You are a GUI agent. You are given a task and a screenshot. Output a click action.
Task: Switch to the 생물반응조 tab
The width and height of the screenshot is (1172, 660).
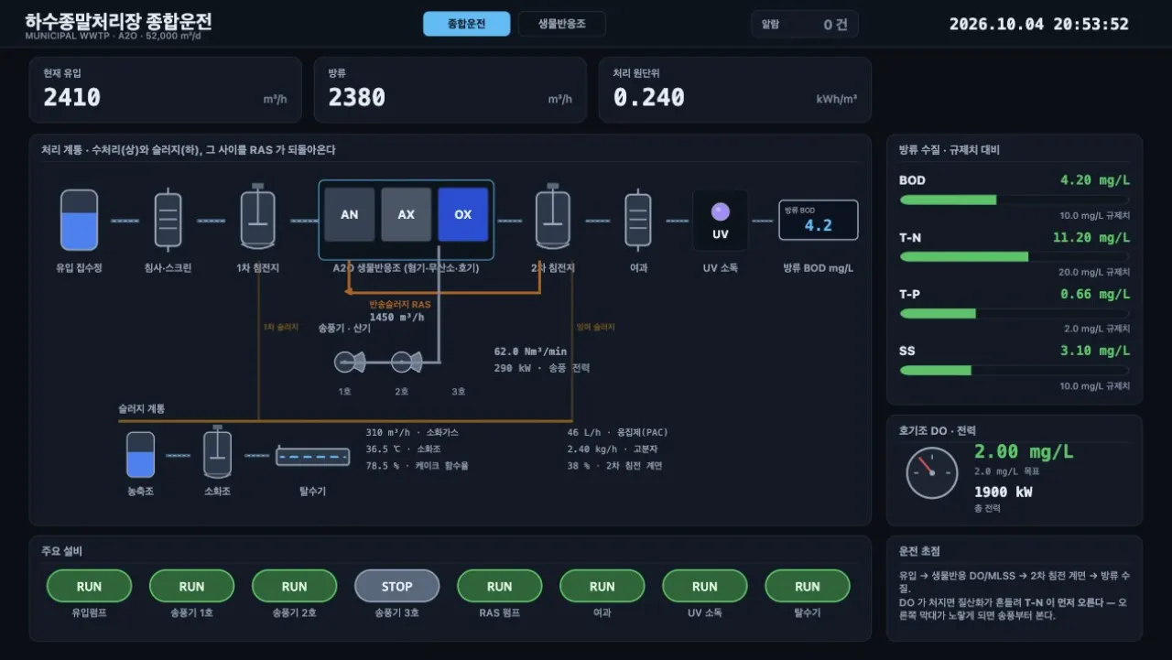[562, 24]
